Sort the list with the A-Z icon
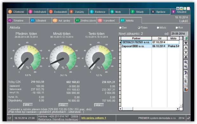Image resolution: width=197 pixels, height=124 pixels. point(186,85)
